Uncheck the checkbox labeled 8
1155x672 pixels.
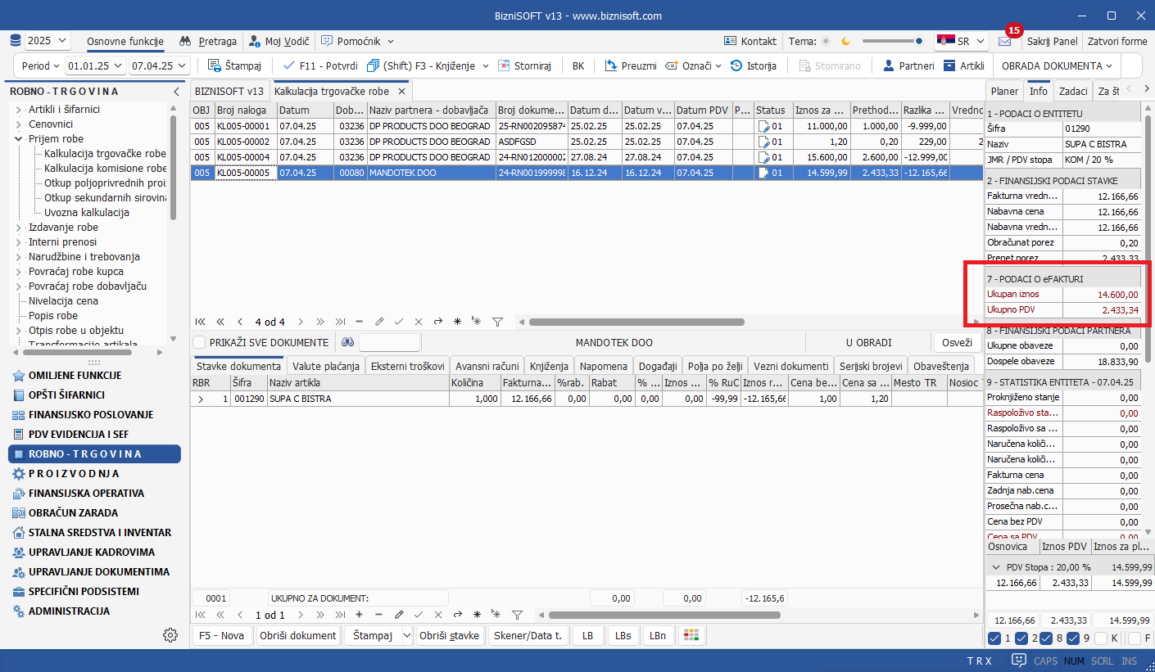click(x=1047, y=638)
